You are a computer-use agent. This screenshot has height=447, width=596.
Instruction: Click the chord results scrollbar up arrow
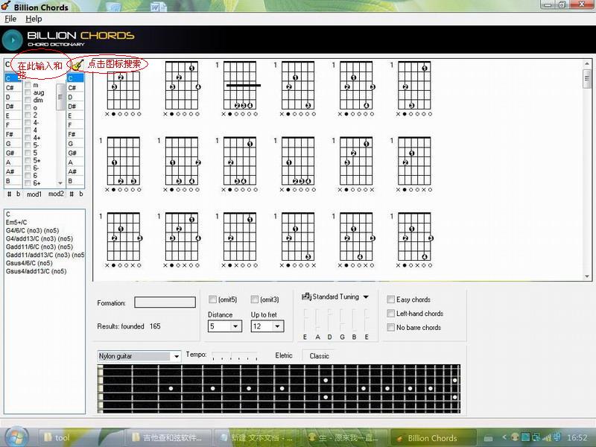pos(587,64)
